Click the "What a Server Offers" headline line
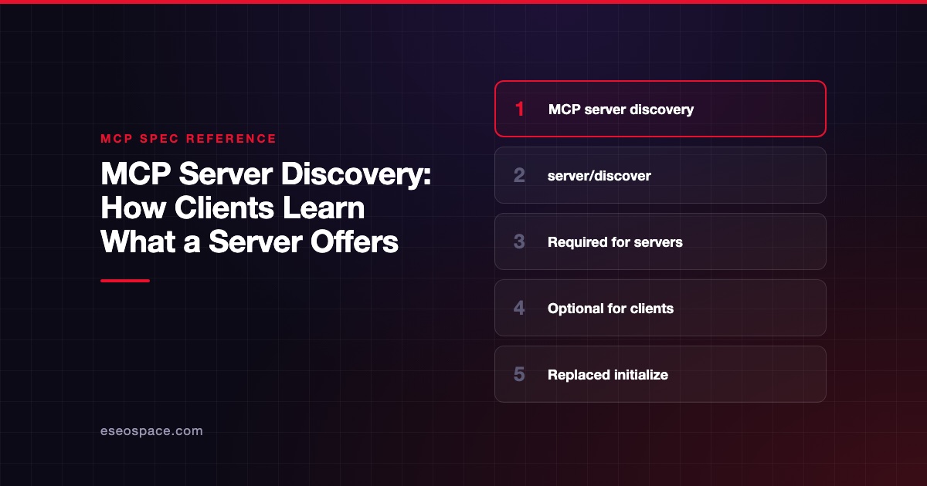Viewport: 927px width, 486px height. click(x=250, y=242)
